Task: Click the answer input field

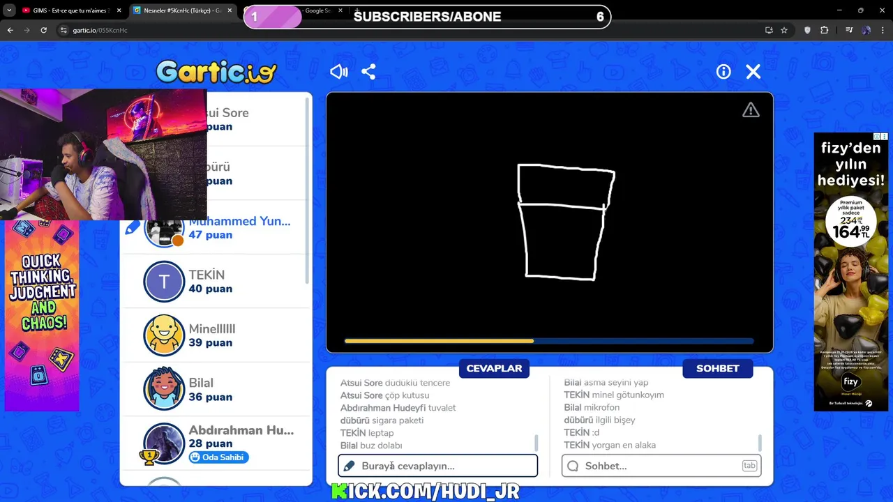Action: 438,466
